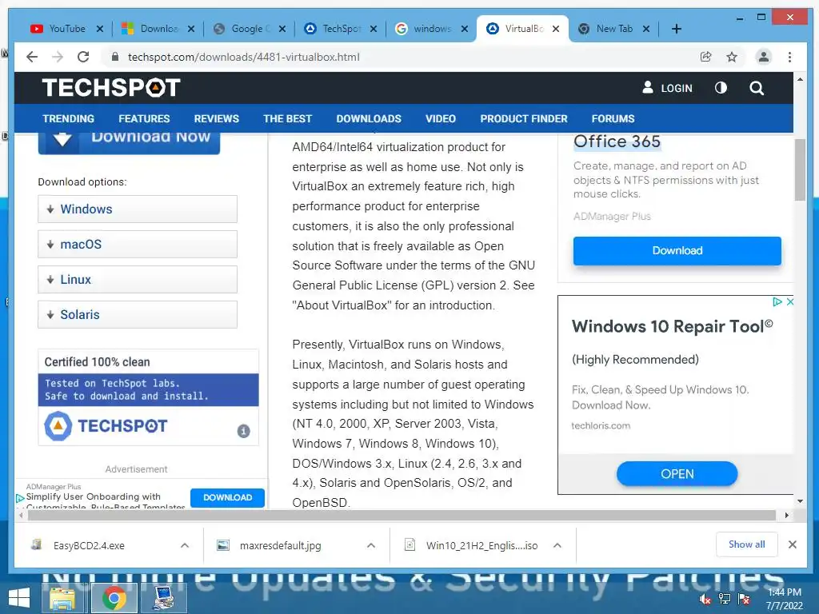Screen dimensions: 819x614
Task: Click the info icon on certified badge
Action: [243, 431]
